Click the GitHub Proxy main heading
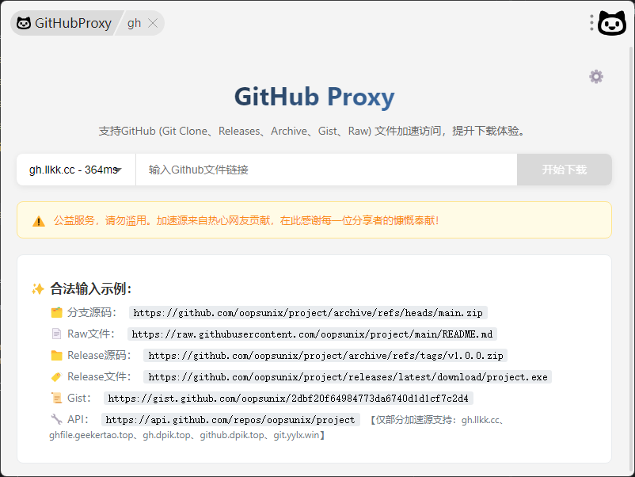 pos(314,97)
